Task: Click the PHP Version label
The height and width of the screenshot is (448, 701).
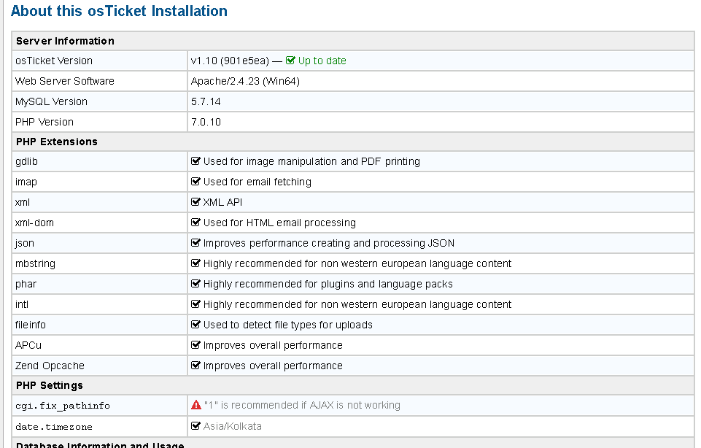Action: coord(44,122)
